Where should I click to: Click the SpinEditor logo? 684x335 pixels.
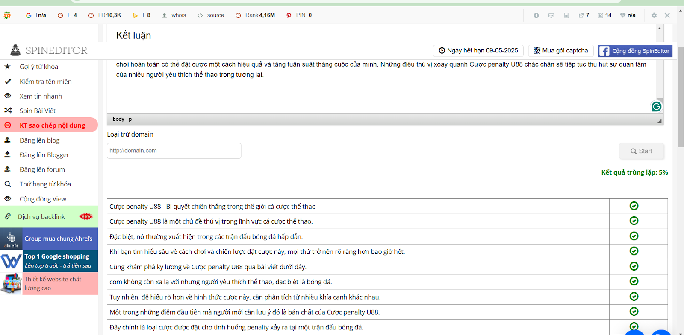point(49,50)
